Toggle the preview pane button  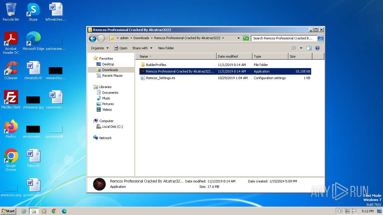click(309, 48)
